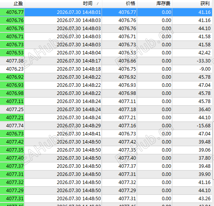Click profit value -9.00
Viewport: 214px width, 206px height.
[x=205, y=69]
